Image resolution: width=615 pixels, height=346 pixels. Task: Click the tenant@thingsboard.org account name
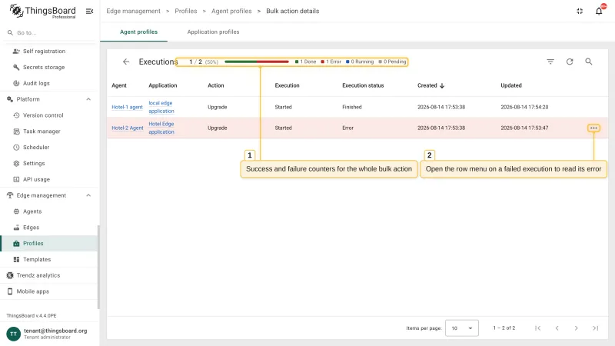55,331
